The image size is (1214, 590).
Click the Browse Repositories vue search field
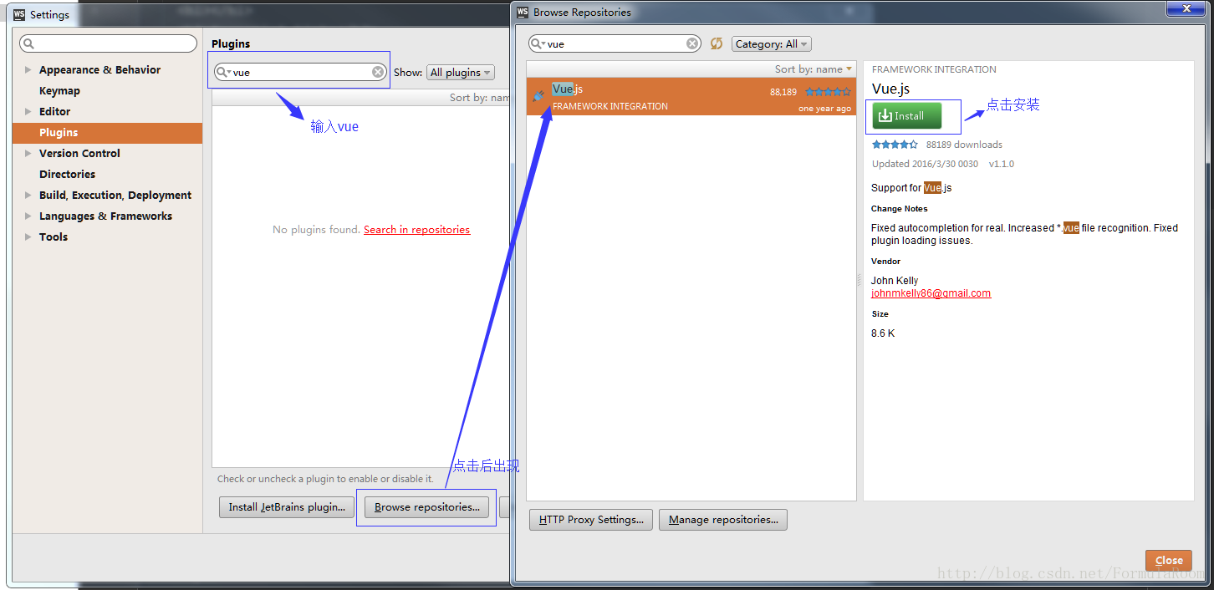[x=615, y=44]
